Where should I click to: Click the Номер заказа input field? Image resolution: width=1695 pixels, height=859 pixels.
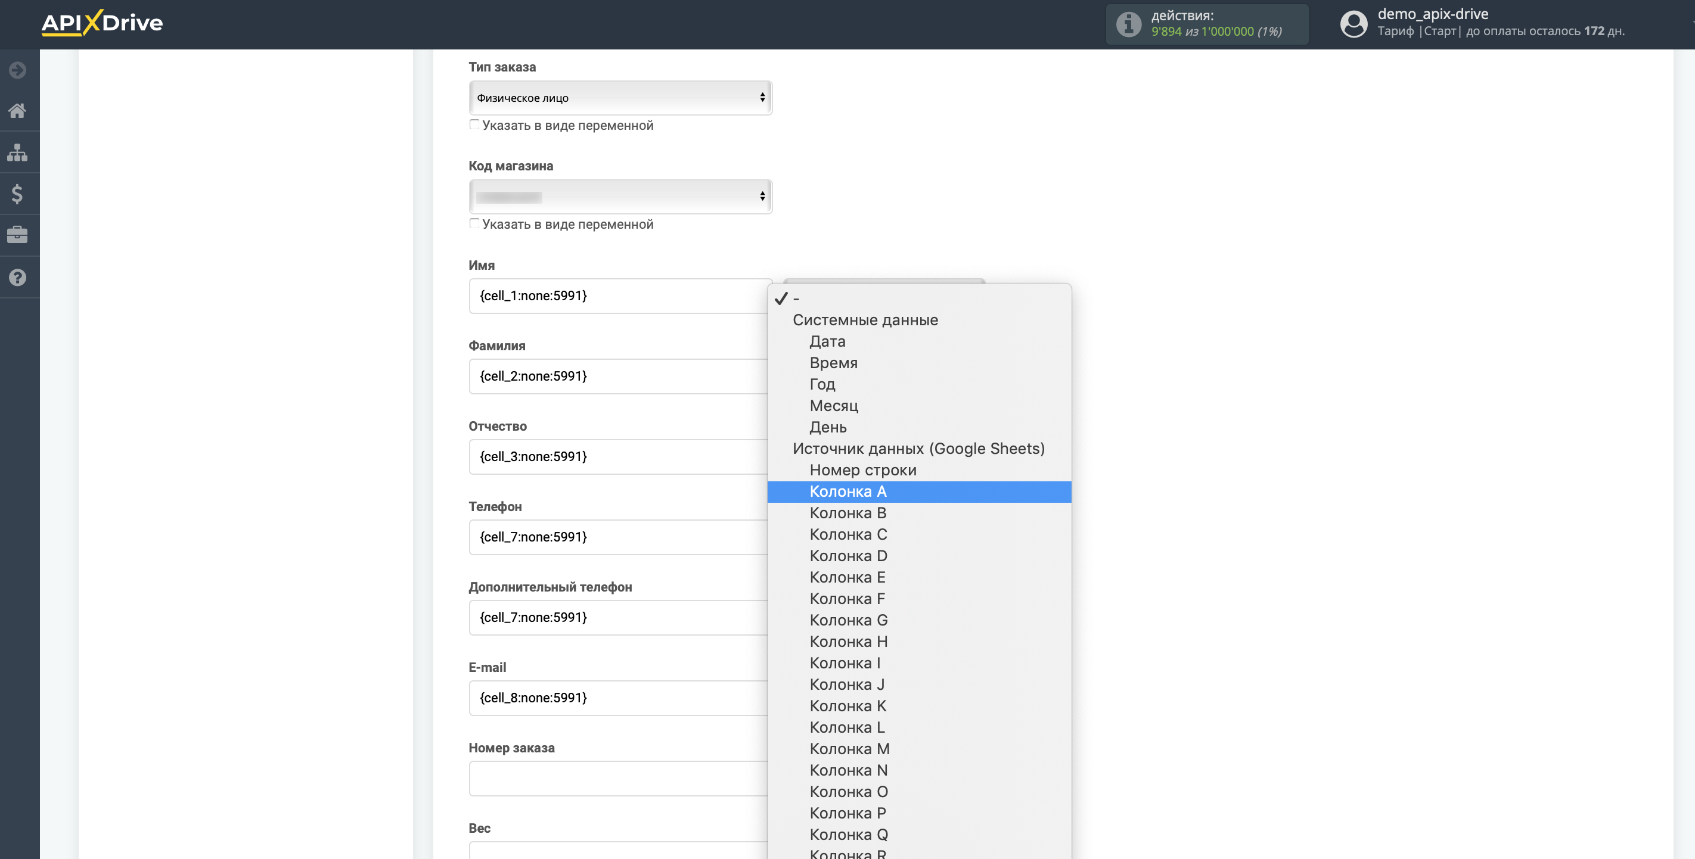[x=619, y=778]
